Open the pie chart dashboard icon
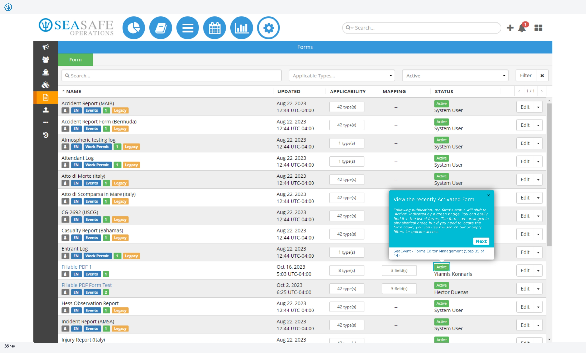 click(134, 28)
